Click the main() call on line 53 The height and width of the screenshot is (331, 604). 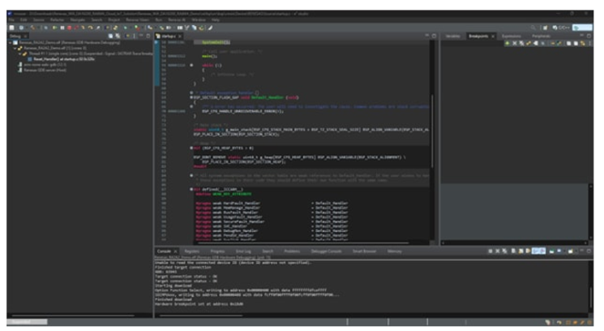[209, 56]
